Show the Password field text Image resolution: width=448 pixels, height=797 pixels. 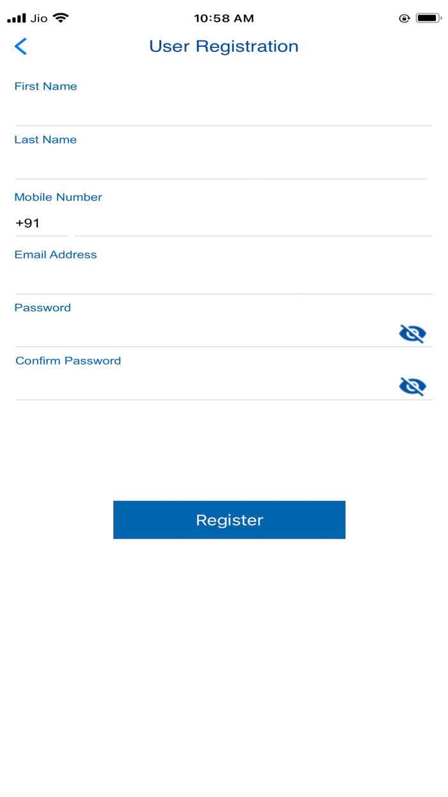[x=412, y=333]
